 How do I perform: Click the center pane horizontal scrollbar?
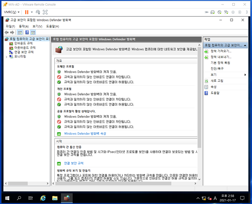(113, 183)
